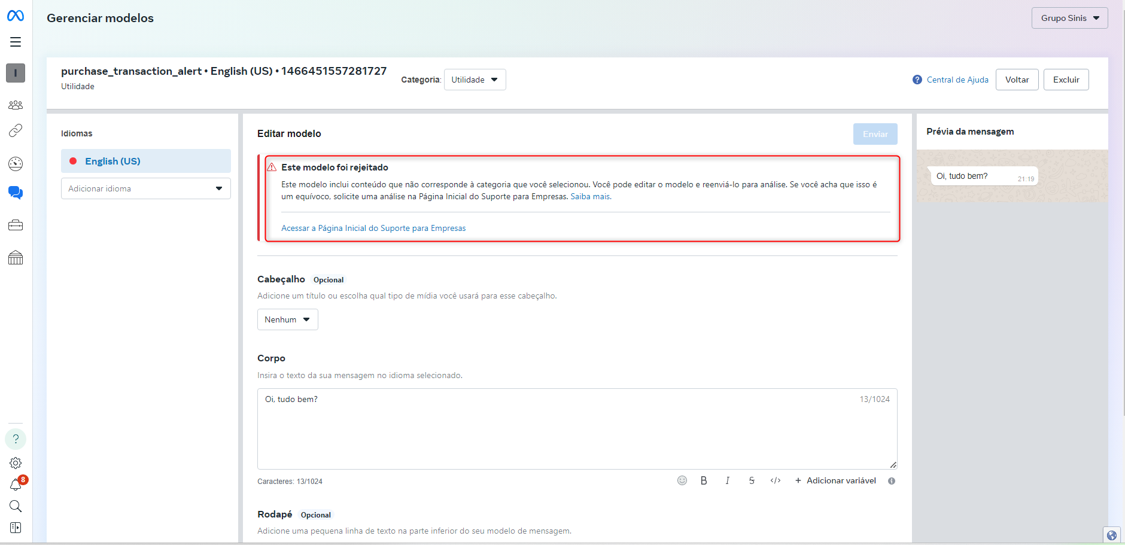Open the chat messages icon in the sidebar
The width and height of the screenshot is (1125, 545).
[x=16, y=193]
